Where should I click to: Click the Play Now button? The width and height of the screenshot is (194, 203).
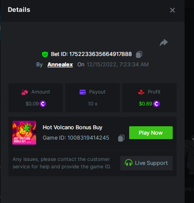[x=151, y=133]
